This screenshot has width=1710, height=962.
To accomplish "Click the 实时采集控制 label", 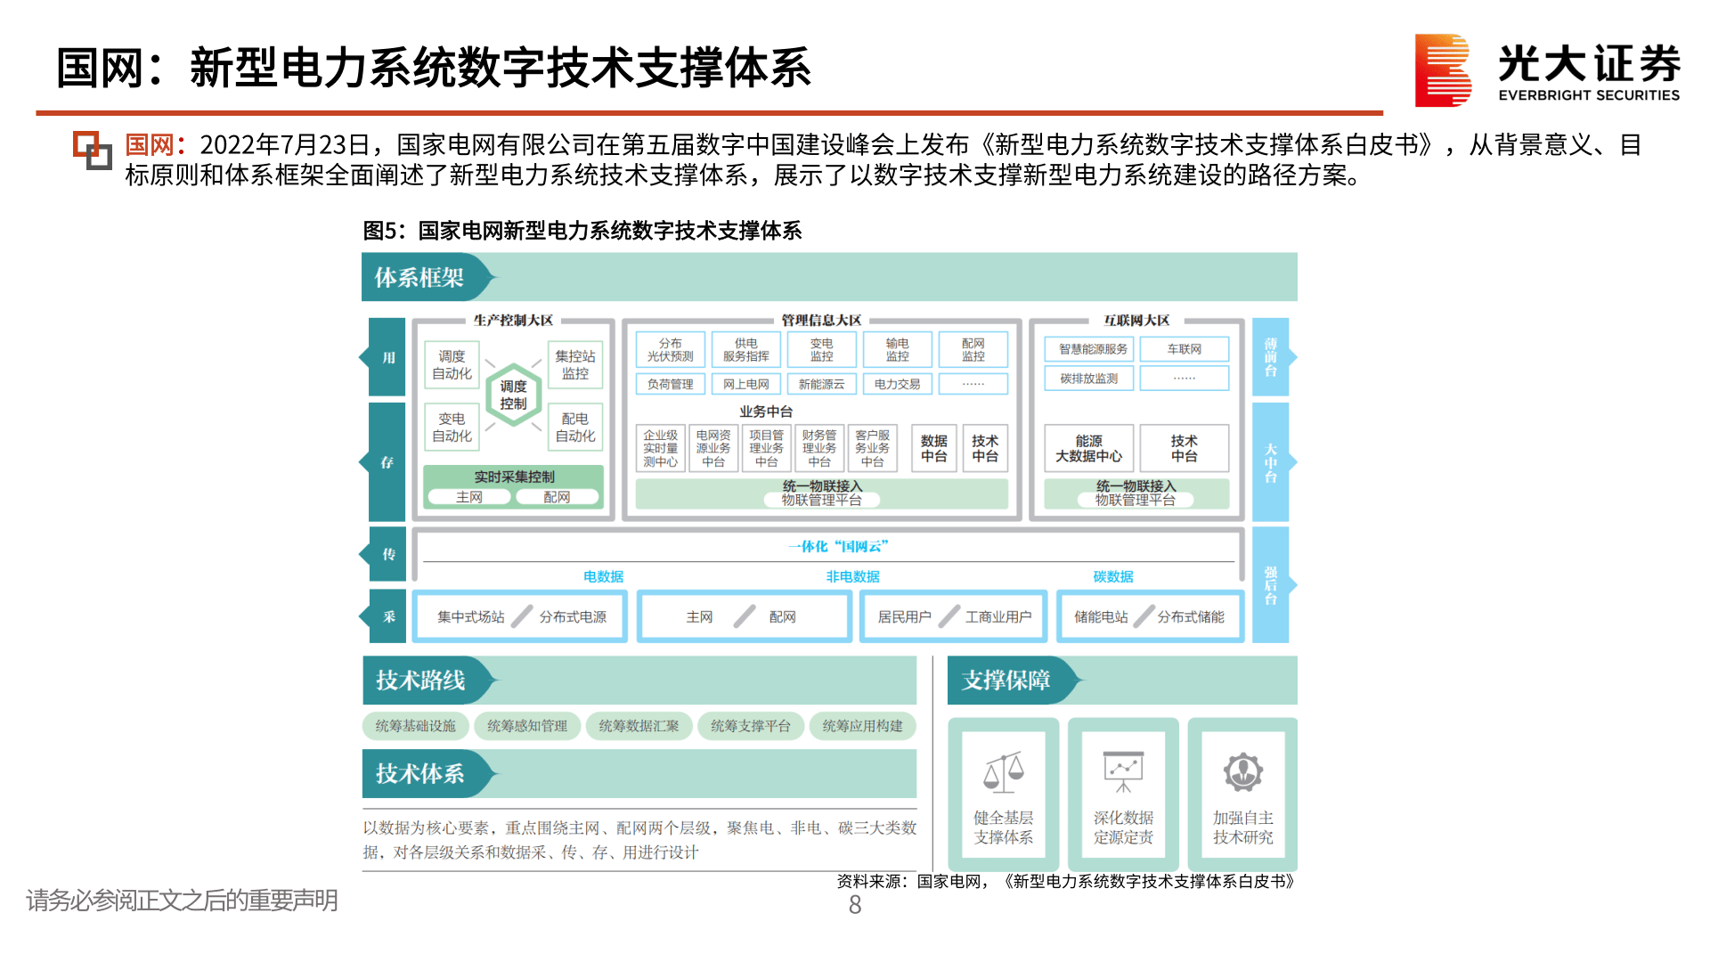I will click(x=514, y=477).
